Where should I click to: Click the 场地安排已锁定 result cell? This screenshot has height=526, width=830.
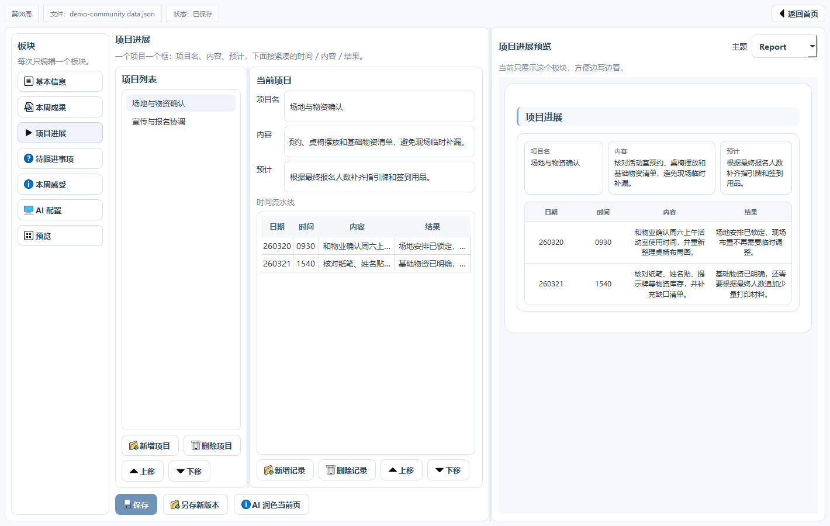[x=433, y=246]
